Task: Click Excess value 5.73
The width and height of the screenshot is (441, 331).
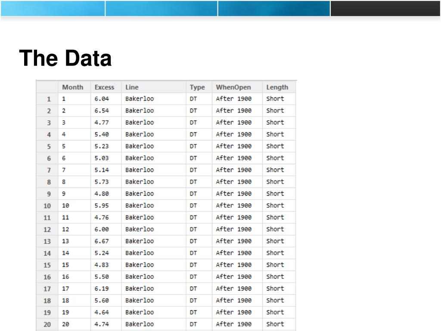Action: [102, 182]
